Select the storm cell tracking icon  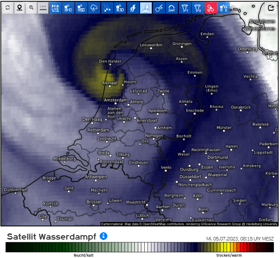coord(159,8)
